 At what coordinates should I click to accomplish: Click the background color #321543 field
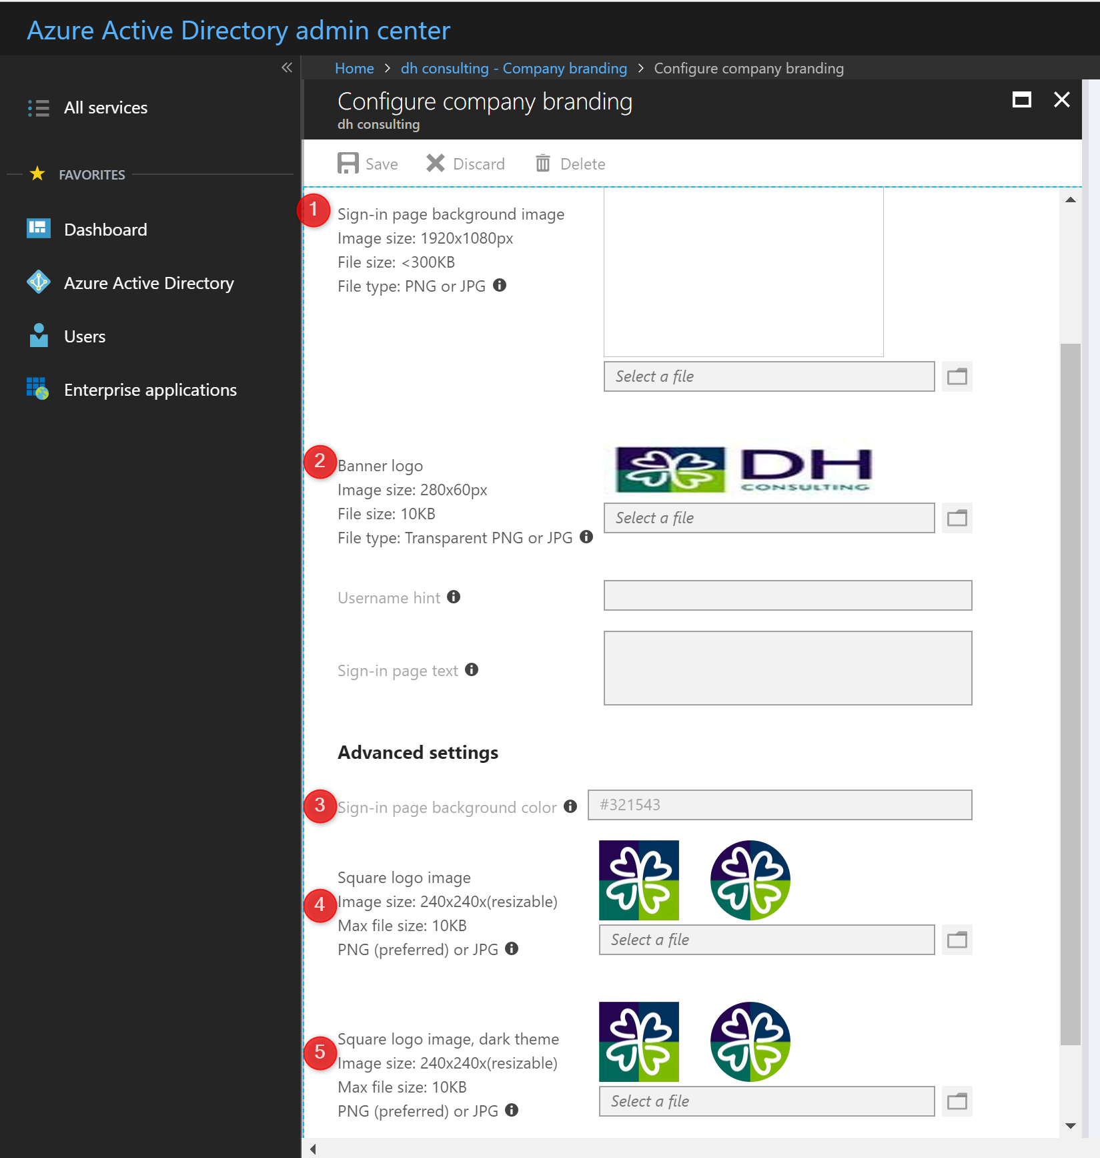[x=780, y=805]
